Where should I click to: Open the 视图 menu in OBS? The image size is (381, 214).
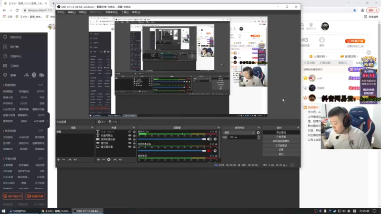coord(82,12)
